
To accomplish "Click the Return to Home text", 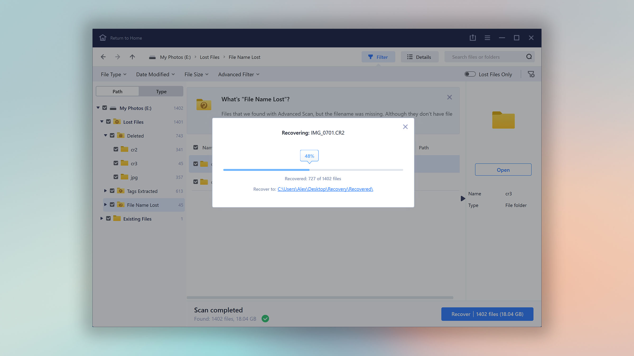I will (x=126, y=38).
